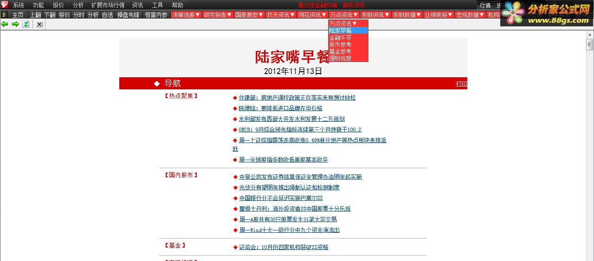Click the green back arrow icon

(5, 24)
